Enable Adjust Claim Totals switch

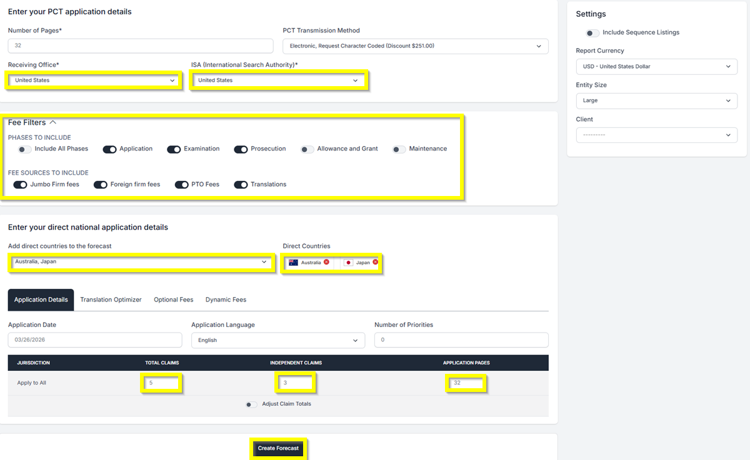coord(251,404)
